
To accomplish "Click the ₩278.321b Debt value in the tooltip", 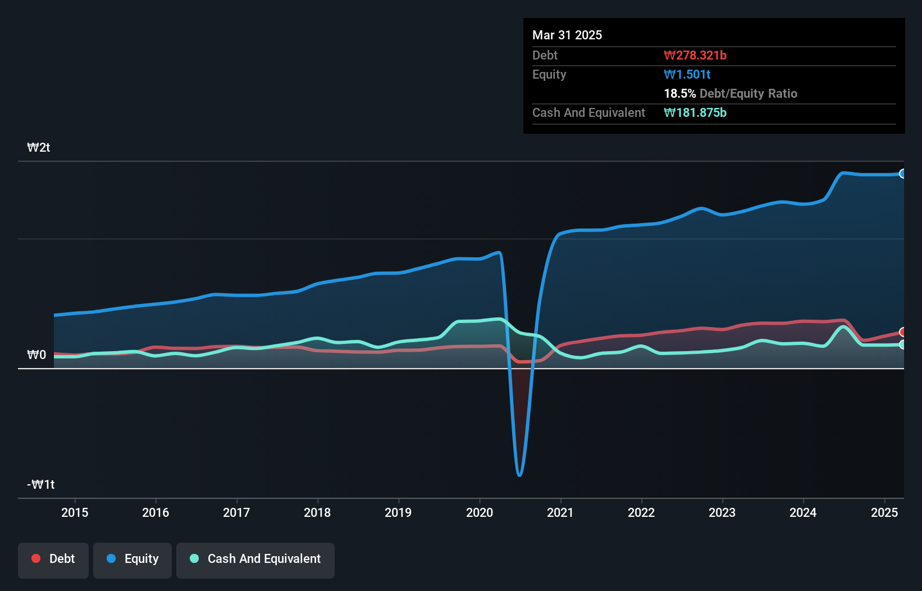I will coord(695,55).
